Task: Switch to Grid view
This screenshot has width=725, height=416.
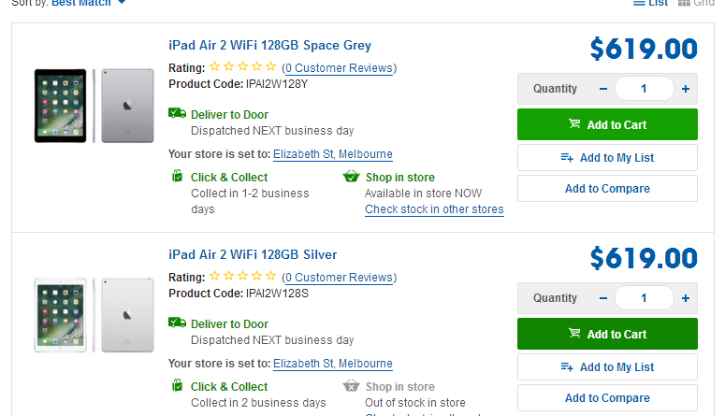Action: (696, 3)
